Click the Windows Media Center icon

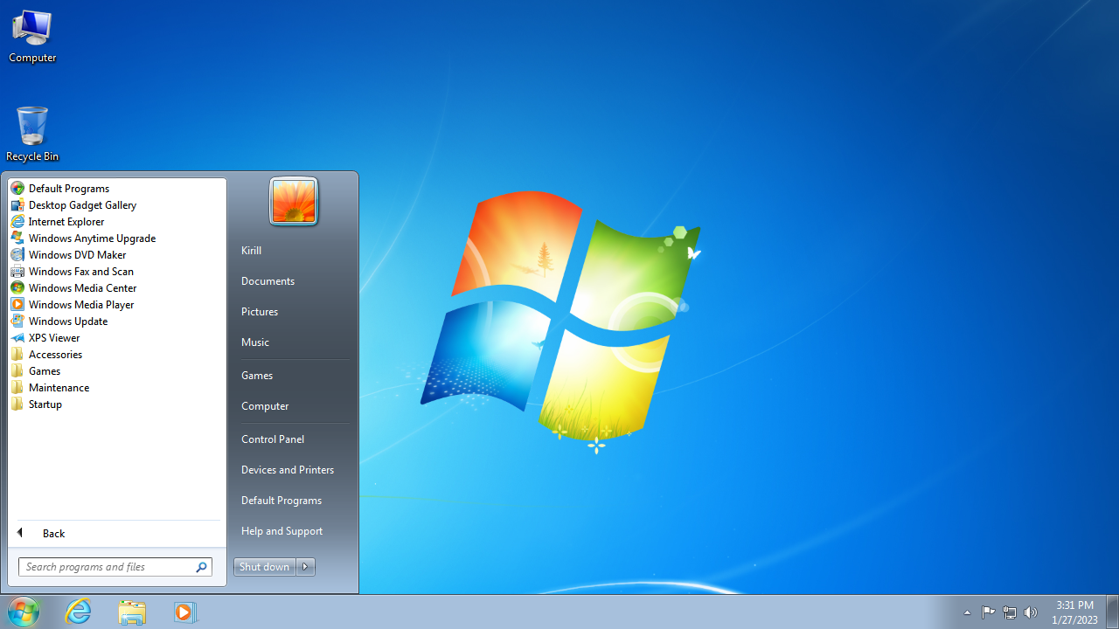coord(17,288)
